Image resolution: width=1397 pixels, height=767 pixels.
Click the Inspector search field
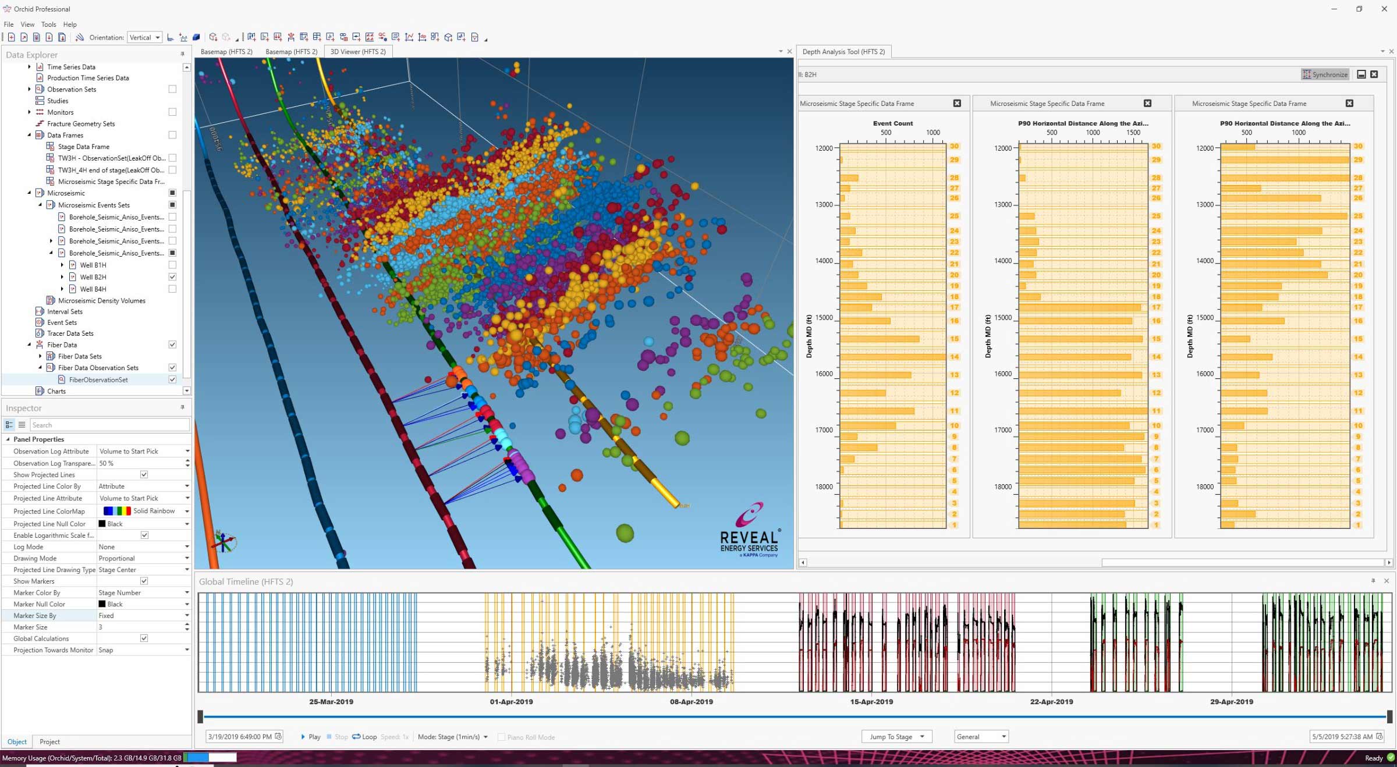(109, 425)
